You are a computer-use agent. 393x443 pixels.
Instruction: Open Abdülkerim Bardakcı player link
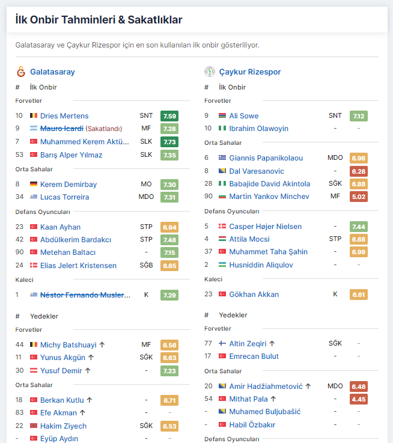pyautogui.click(x=76, y=240)
